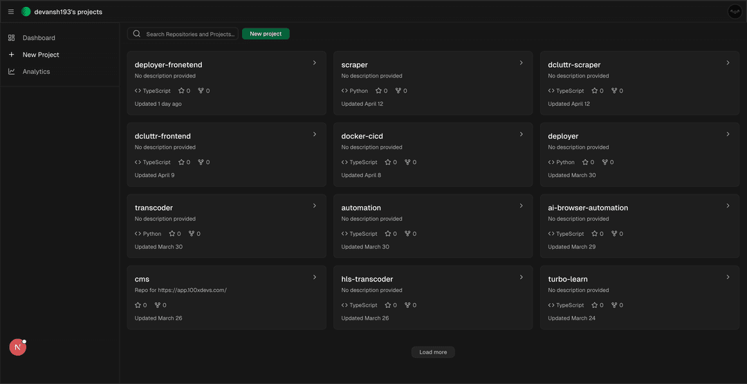Expand the automation card chevron

[522, 205]
